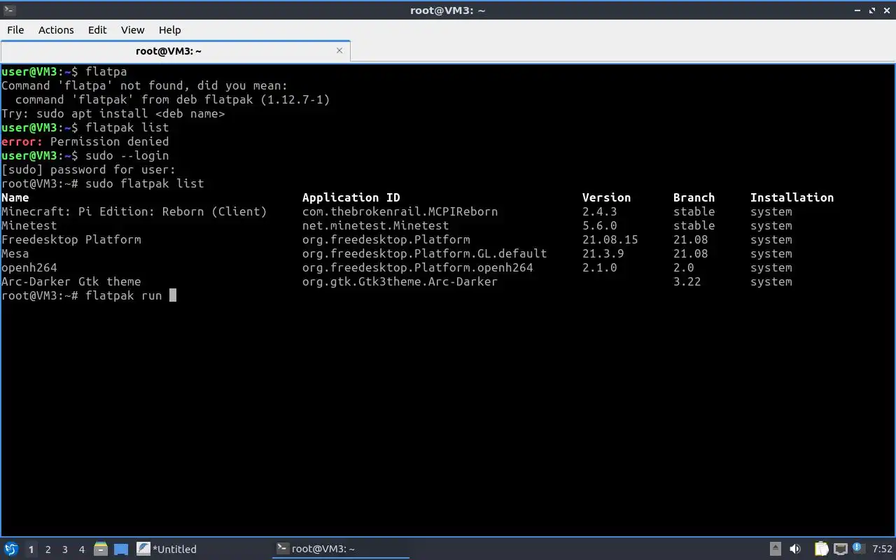Click the branch '3.22' value
The image size is (896, 560).
[687, 281]
